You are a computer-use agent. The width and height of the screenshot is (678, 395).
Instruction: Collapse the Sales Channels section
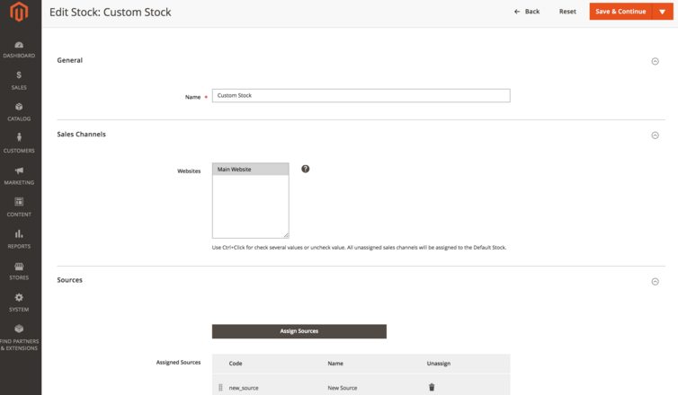click(x=655, y=136)
